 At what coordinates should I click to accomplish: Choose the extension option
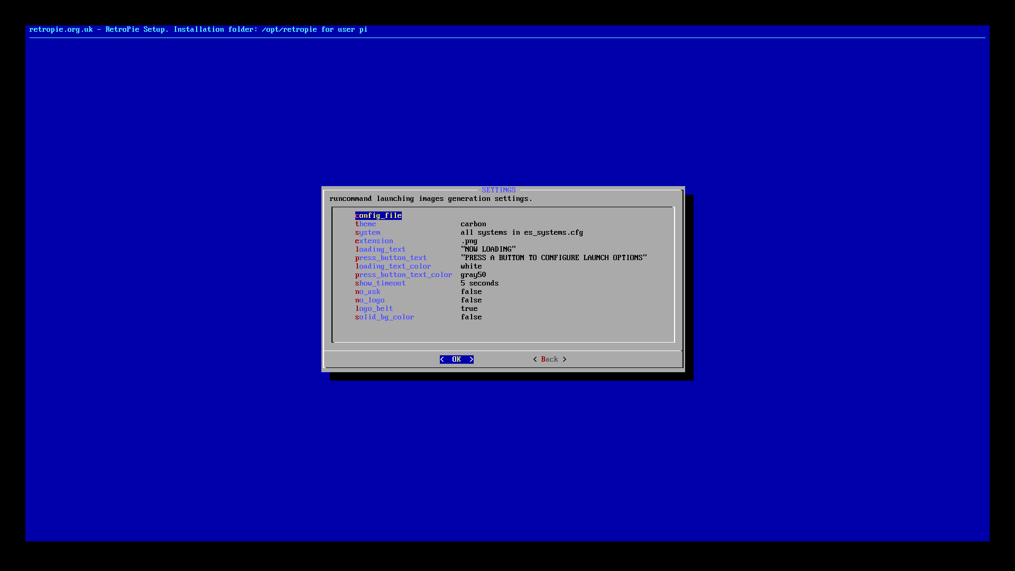click(374, 241)
